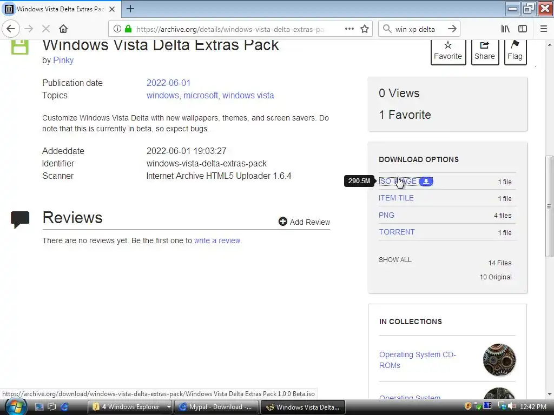Open the network tray icon
Screen dimensions: 554x415
[502, 406]
